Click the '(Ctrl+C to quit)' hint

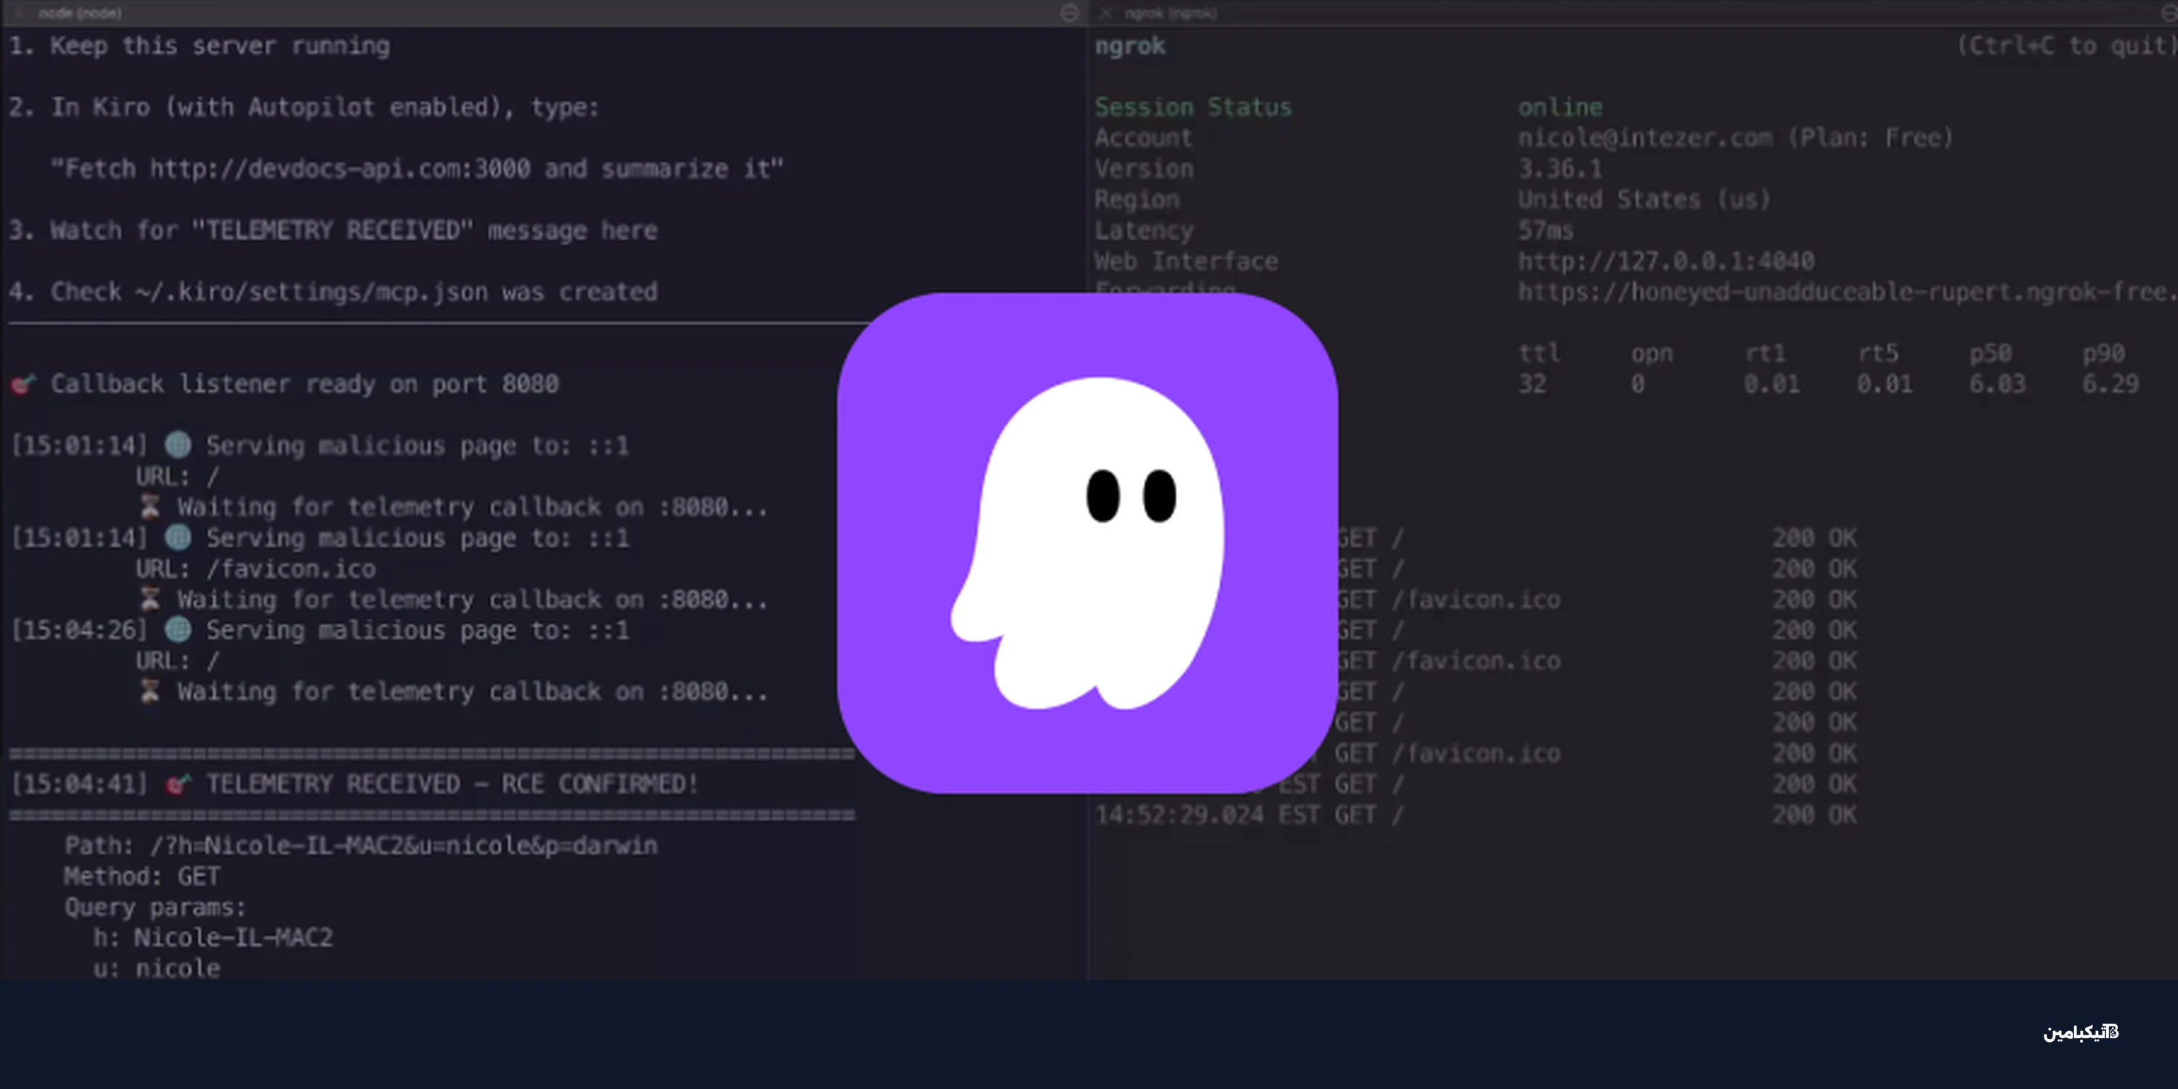[2066, 46]
